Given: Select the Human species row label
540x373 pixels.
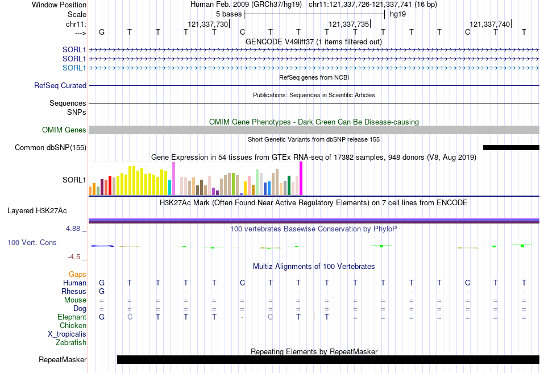Looking at the screenshot, I should [74, 283].
